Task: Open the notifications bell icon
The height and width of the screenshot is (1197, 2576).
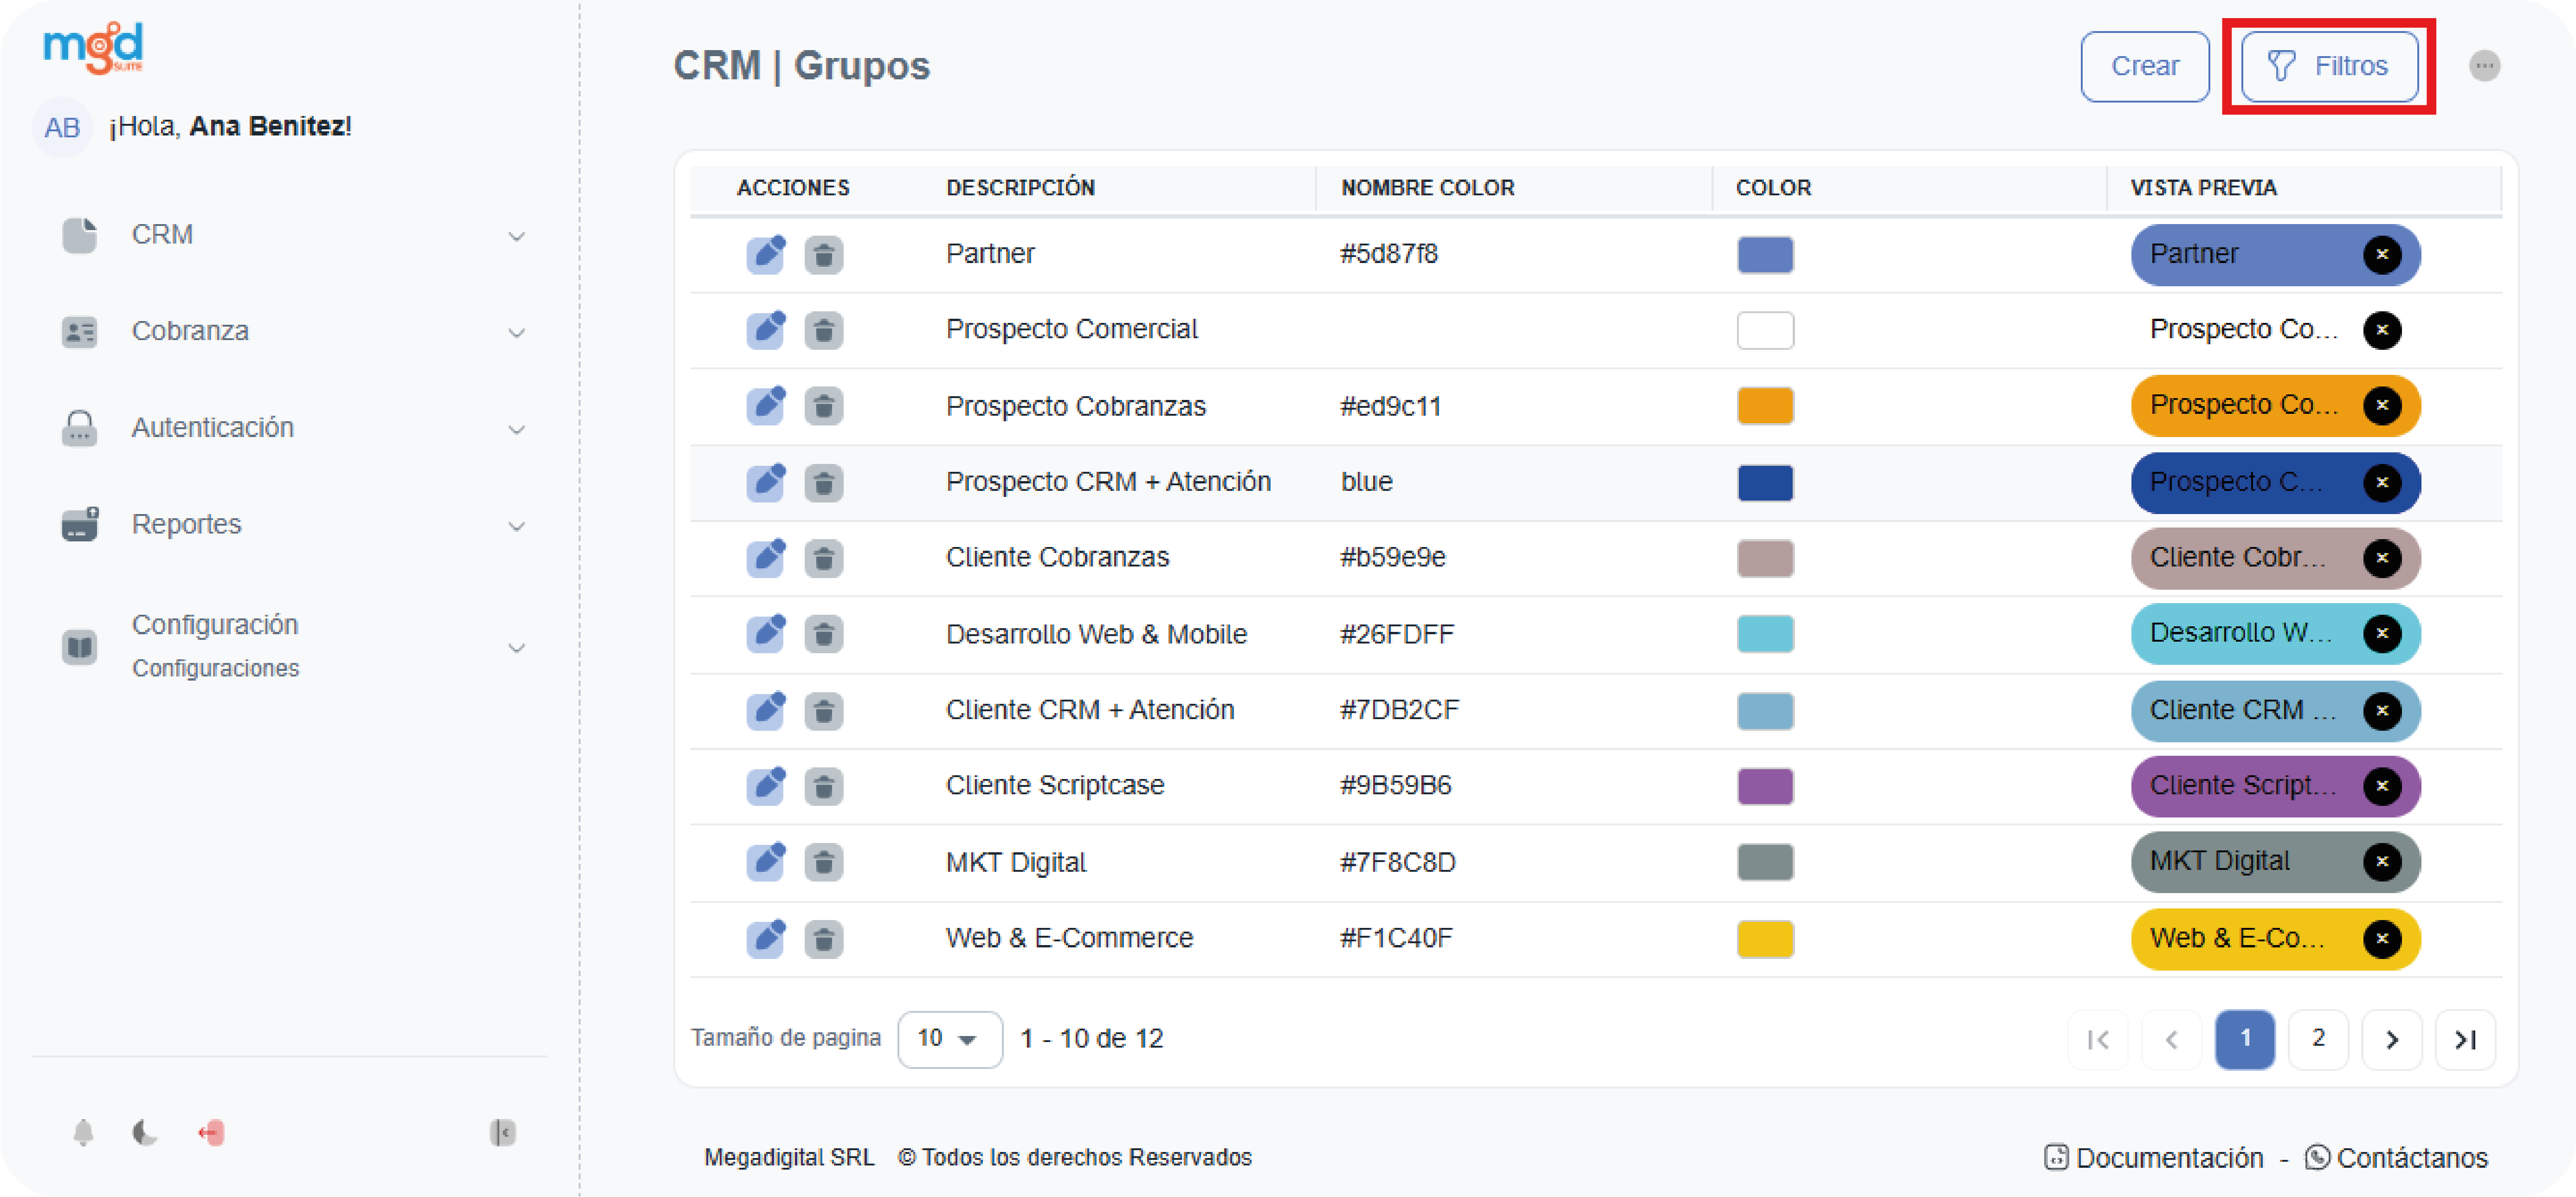Action: (x=83, y=1132)
